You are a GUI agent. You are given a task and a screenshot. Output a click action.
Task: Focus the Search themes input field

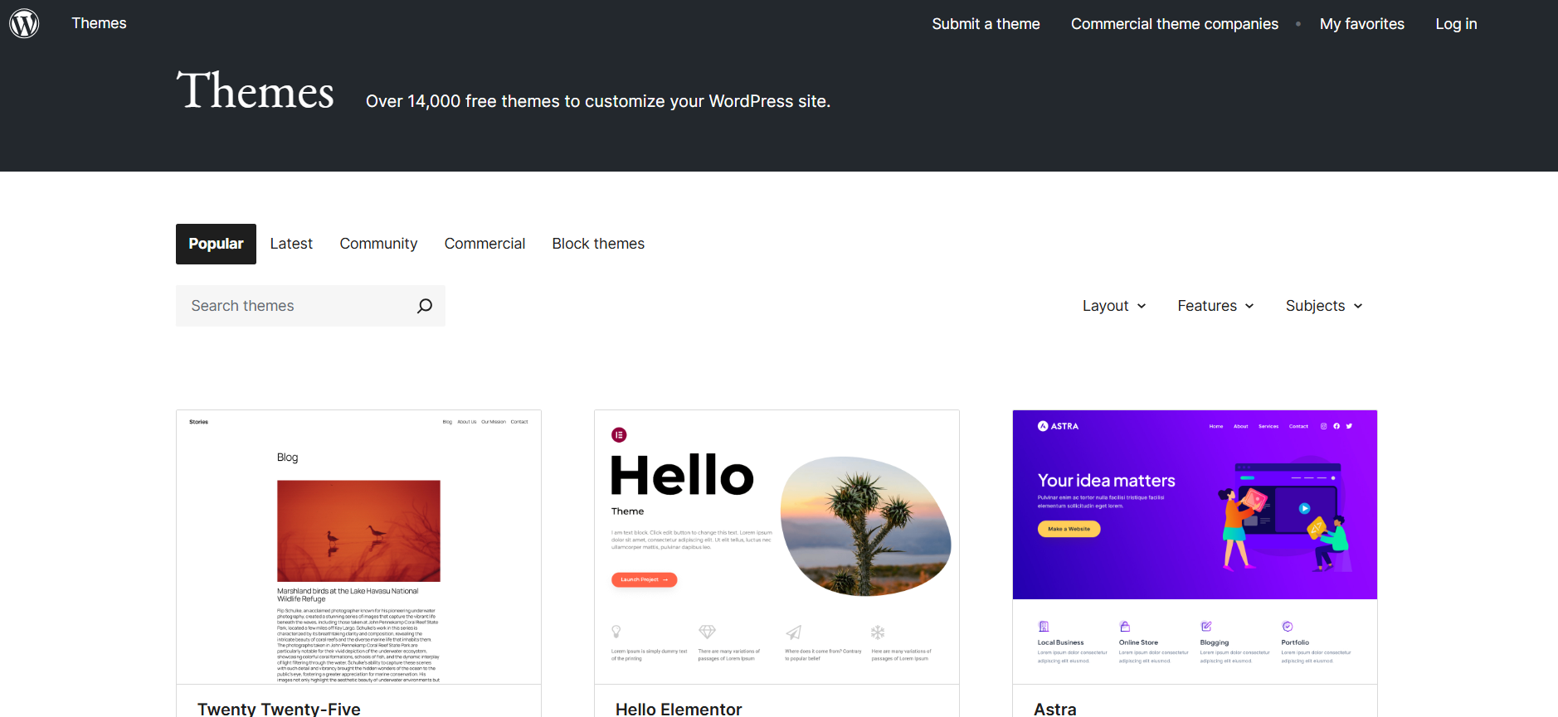tap(310, 306)
